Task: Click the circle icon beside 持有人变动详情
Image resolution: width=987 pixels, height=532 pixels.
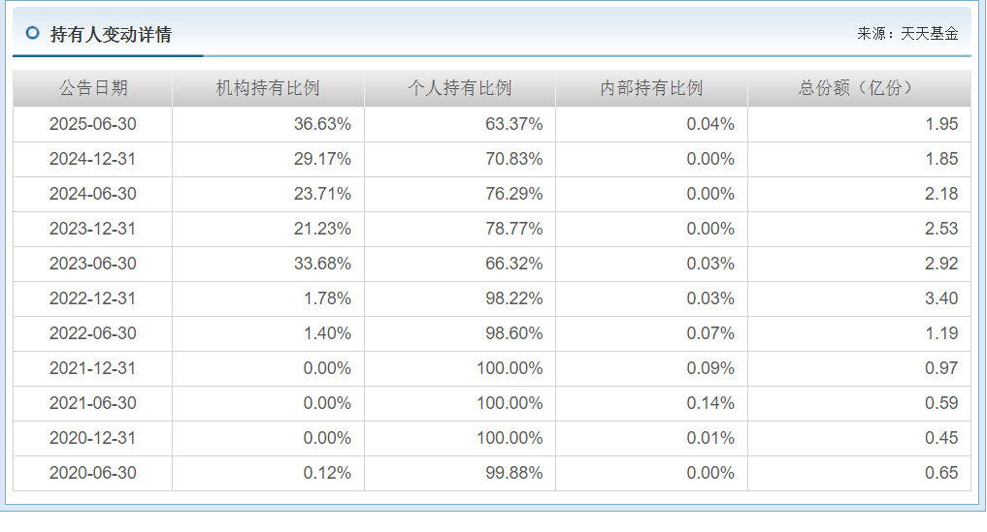Action: (32, 33)
